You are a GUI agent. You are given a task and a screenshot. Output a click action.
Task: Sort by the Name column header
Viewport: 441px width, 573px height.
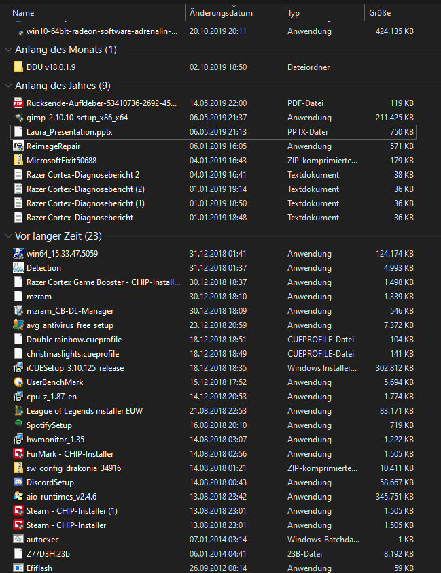(23, 13)
